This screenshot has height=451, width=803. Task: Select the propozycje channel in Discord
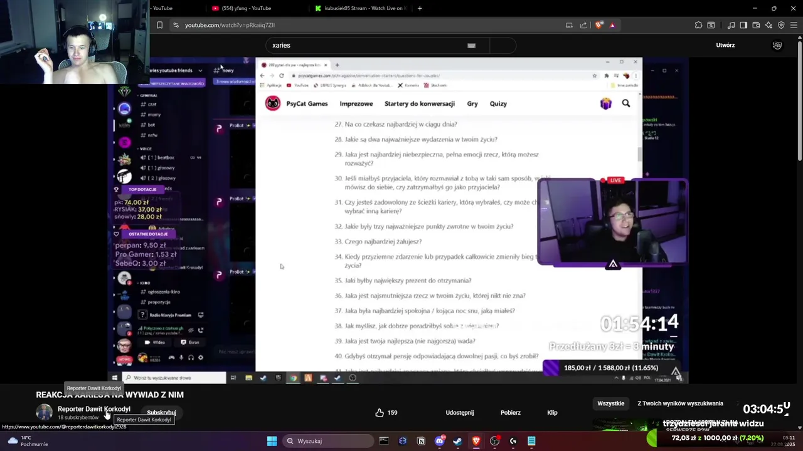157,302
